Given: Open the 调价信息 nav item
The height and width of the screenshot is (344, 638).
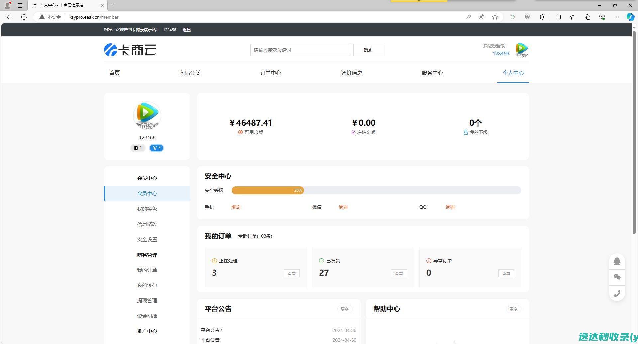Looking at the screenshot, I should (x=352, y=73).
